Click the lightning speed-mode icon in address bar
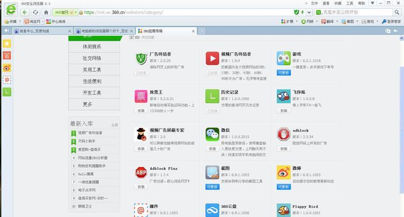Viewport: 404px width, 217px height. coord(303,12)
